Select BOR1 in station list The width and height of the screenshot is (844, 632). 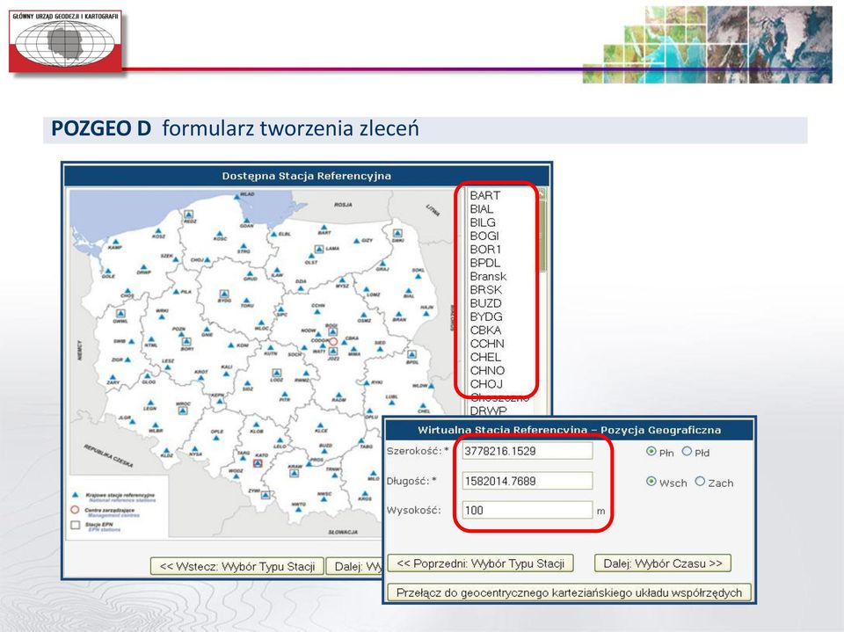485,250
